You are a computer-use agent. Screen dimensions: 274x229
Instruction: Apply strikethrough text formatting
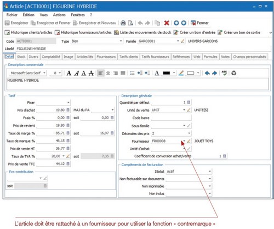[91, 73]
